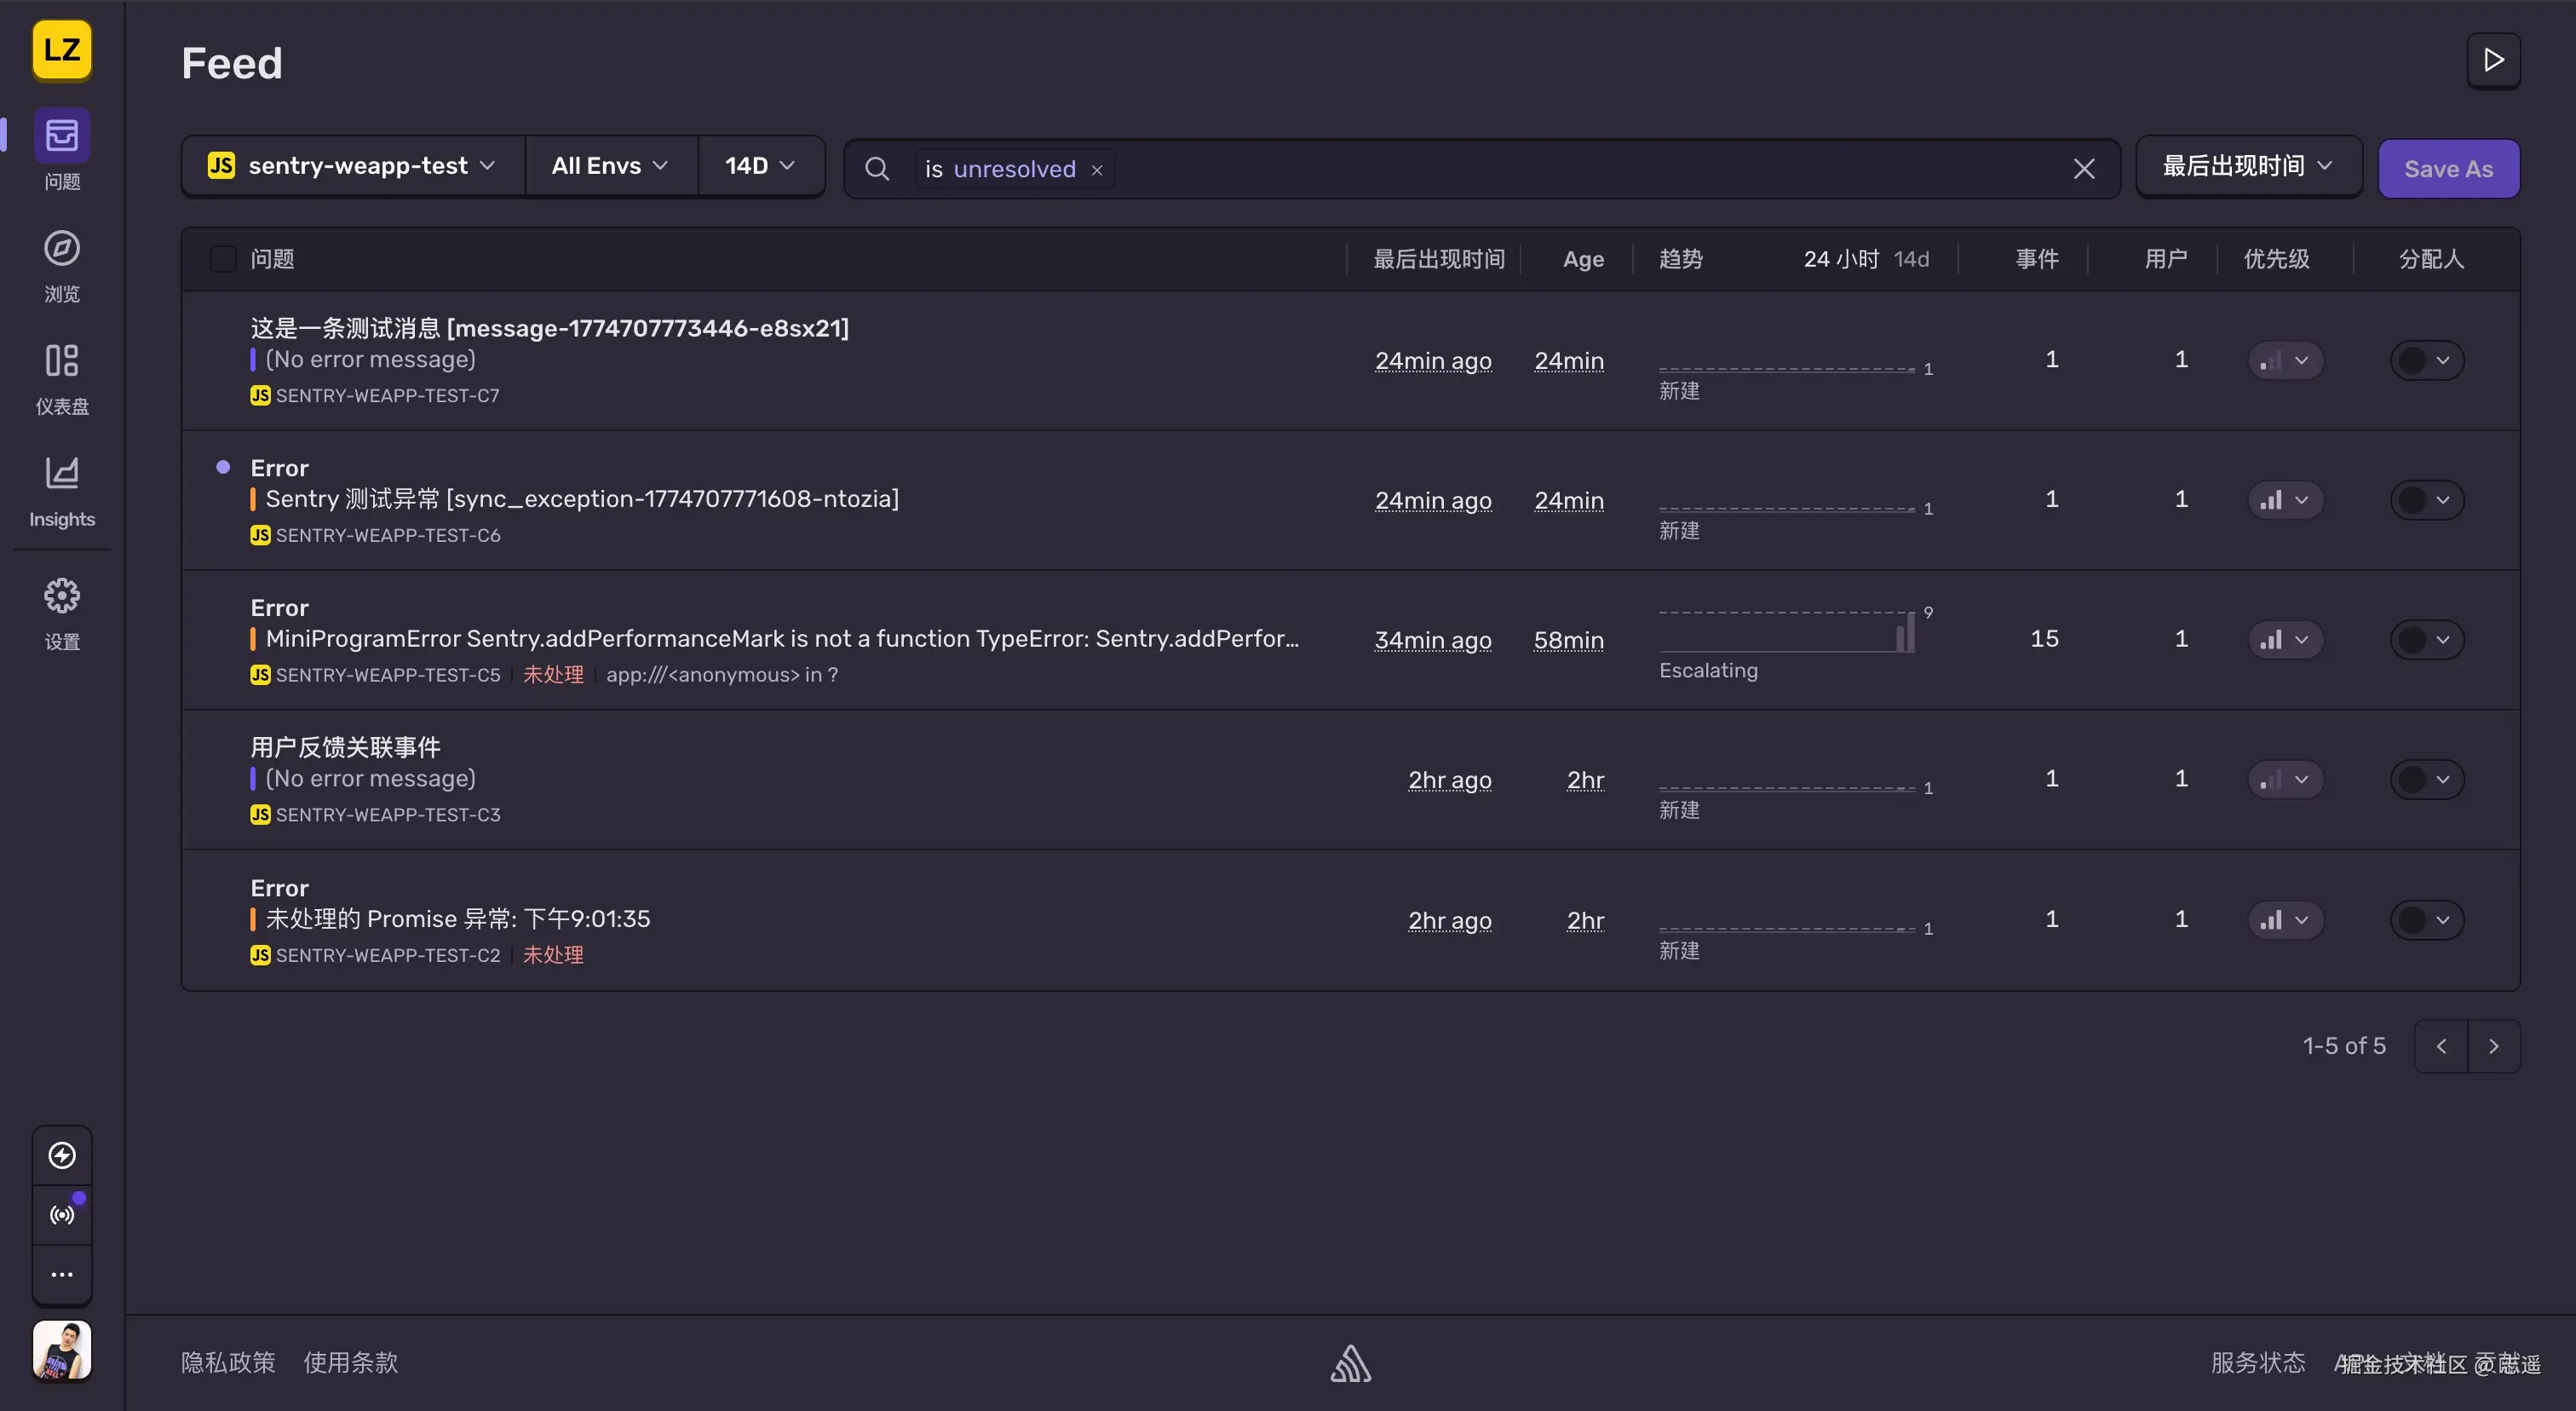The width and height of the screenshot is (2576, 1411).
Task: Select the 浏览 explore icon in sidebar
Action: [x=61, y=249]
